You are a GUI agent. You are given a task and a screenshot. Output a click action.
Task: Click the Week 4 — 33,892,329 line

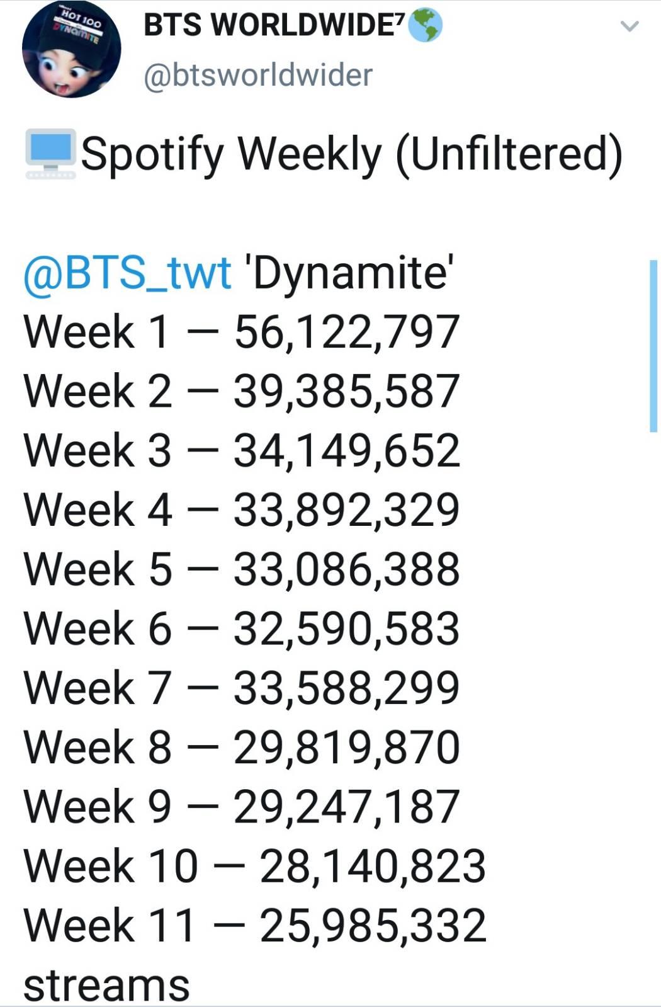click(x=242, y=509)
